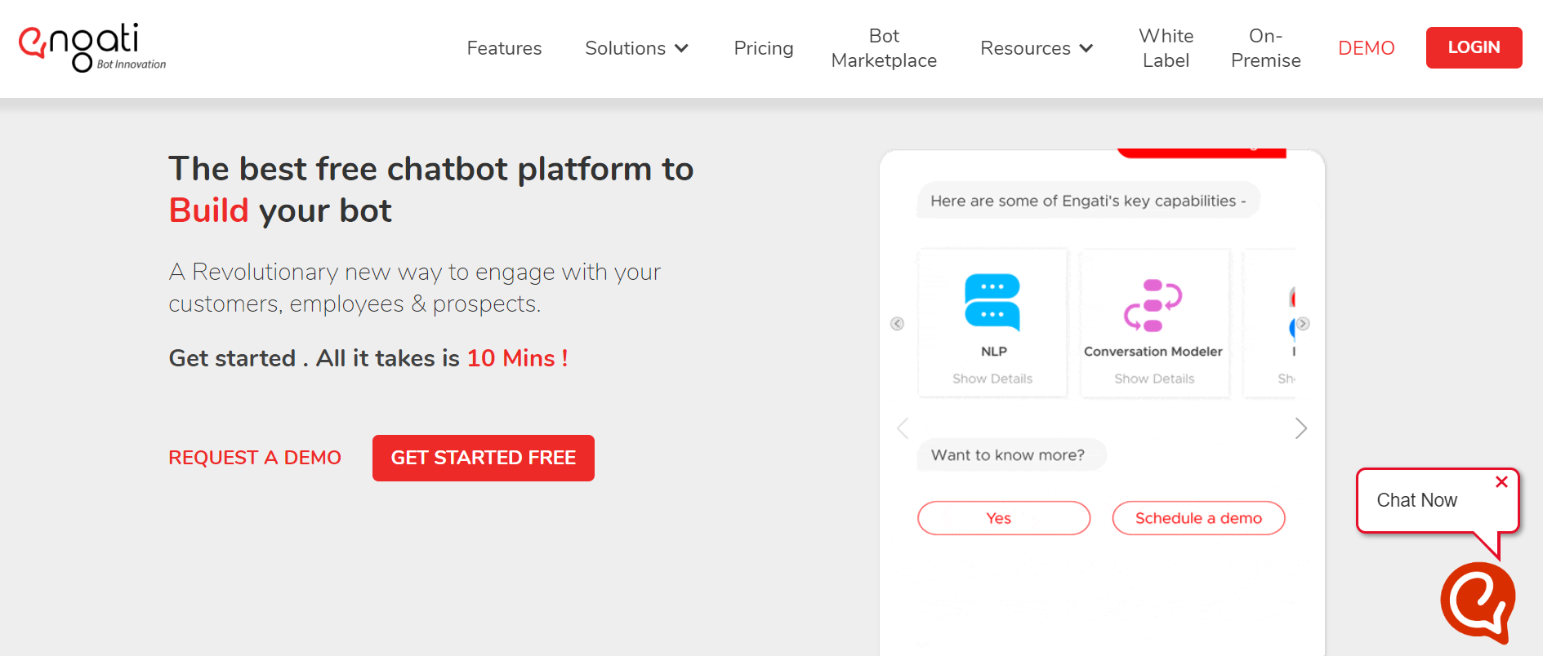This screenshot has height=656, width=1543.
Task: Expand the Solutions dropdown menu
Action: 637,48
